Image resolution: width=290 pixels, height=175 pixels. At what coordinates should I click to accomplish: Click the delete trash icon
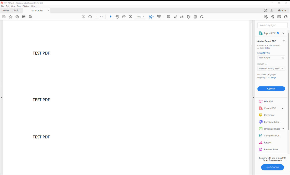pos(195,17)
